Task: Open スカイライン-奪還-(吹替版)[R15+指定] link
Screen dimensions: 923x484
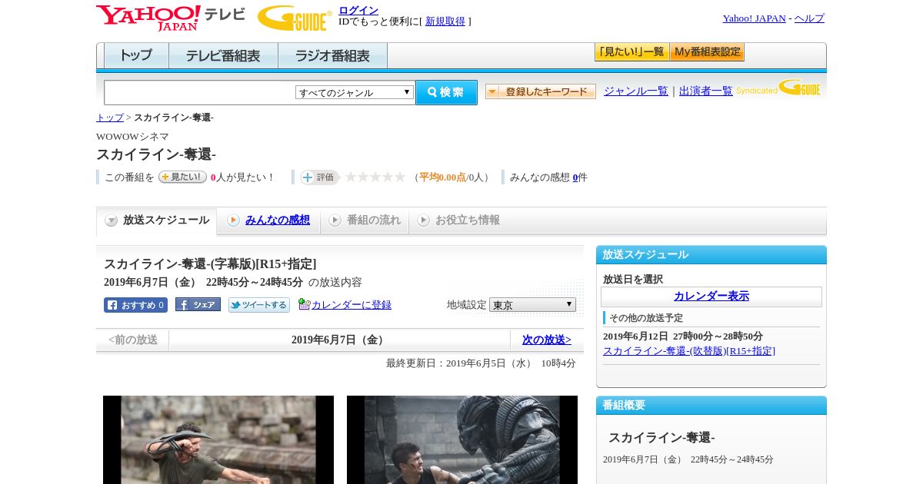Action: pyautogui.click(x=689, y=351)
